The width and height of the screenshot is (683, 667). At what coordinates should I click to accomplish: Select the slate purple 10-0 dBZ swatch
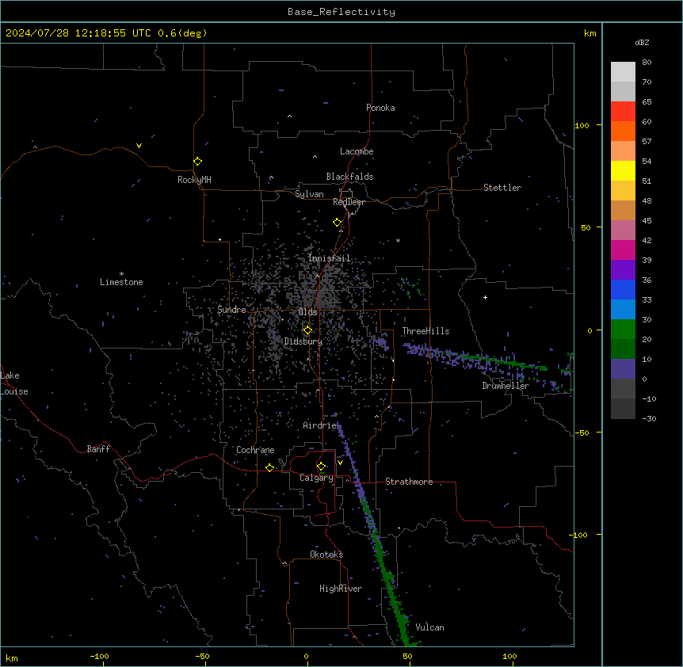(623, 369)
